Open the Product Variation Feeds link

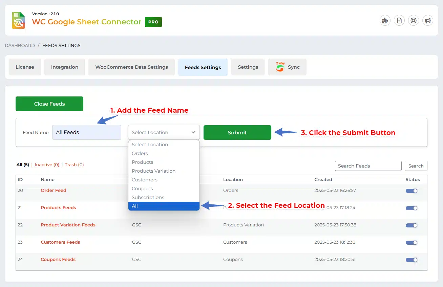pos(68,225)
